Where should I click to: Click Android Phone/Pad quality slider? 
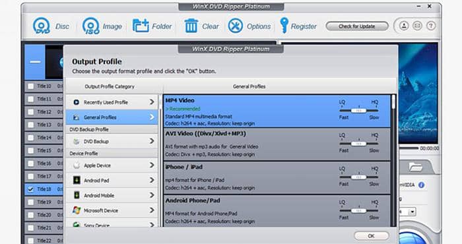[x=358, y=211]
